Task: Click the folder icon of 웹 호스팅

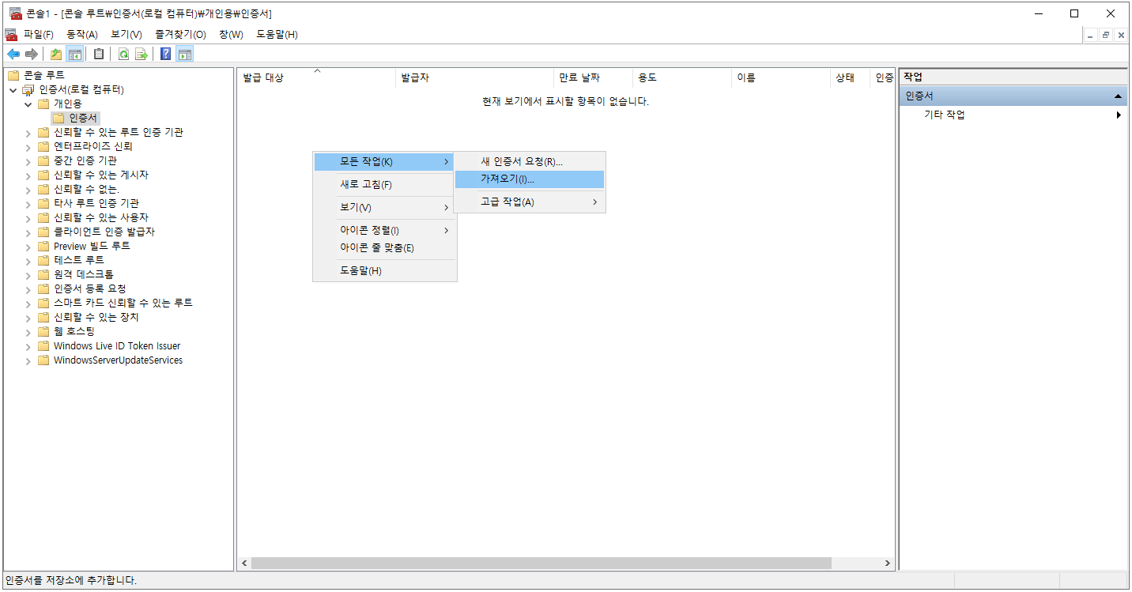Action: tap(43, 331)
